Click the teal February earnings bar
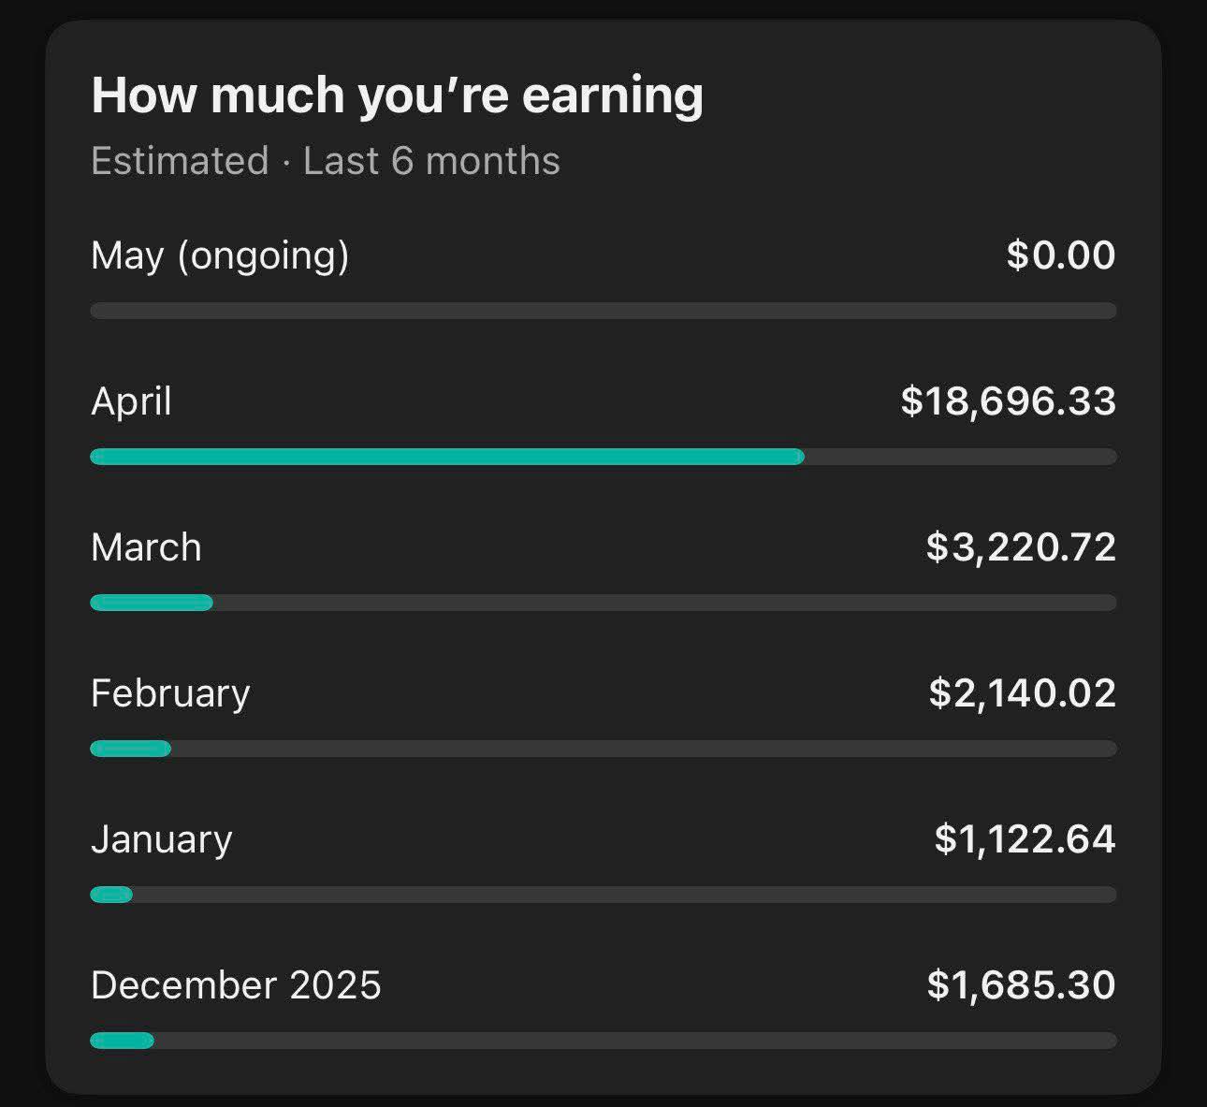Image resolution: width=1207 pixels, height=1107 pixels. click(131, 749)
